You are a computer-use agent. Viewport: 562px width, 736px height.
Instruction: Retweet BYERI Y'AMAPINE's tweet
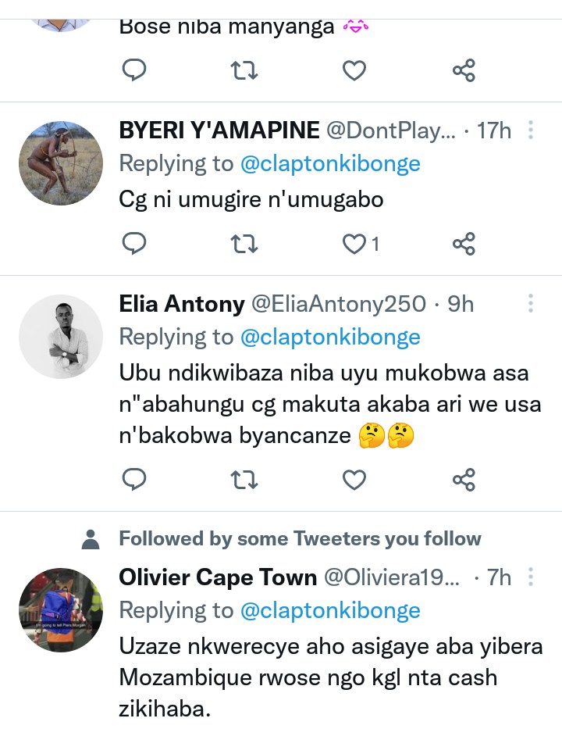pyautogui.click(x=244, y=245)
